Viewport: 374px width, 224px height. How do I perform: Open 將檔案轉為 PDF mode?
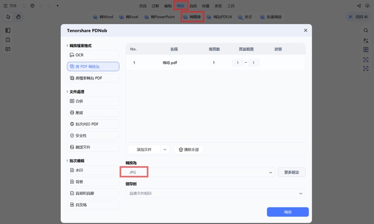point(93,78)
